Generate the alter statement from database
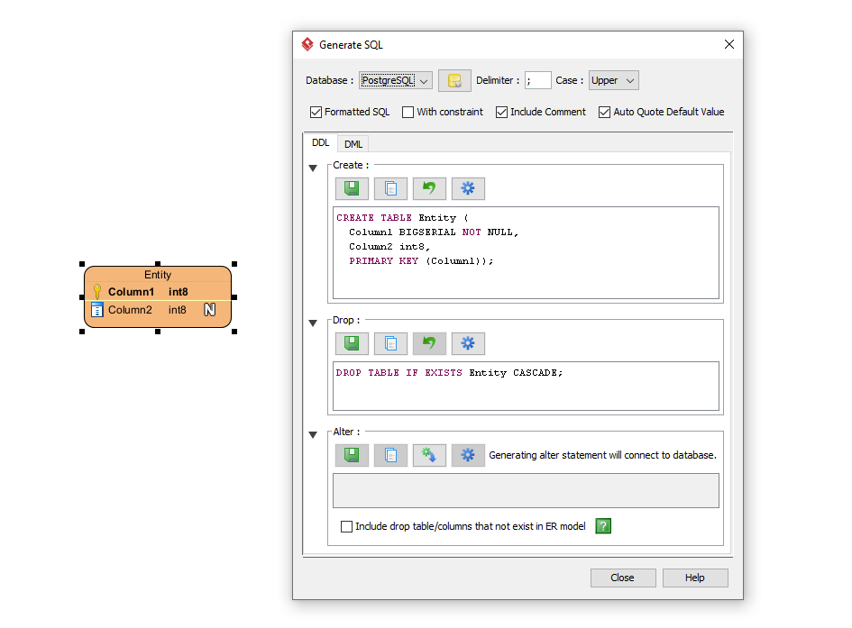The height and width of the screenshot is (628, 852). click(429, 455)
